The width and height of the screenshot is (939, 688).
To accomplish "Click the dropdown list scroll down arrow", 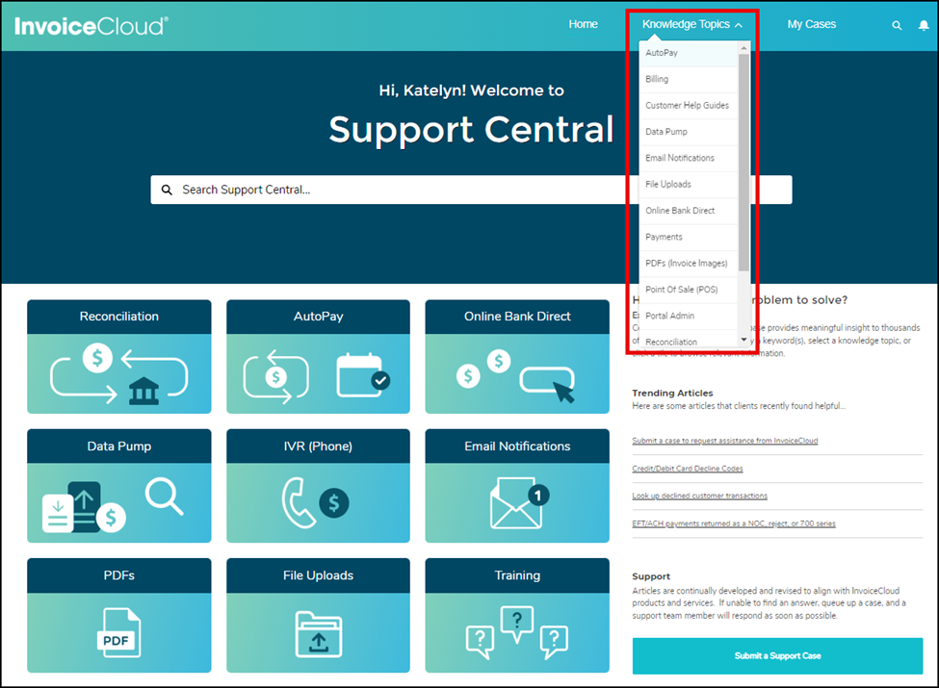I will (743, 340).
